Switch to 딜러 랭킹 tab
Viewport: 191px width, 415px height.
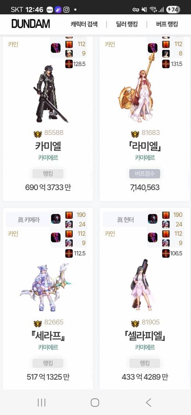127,24
